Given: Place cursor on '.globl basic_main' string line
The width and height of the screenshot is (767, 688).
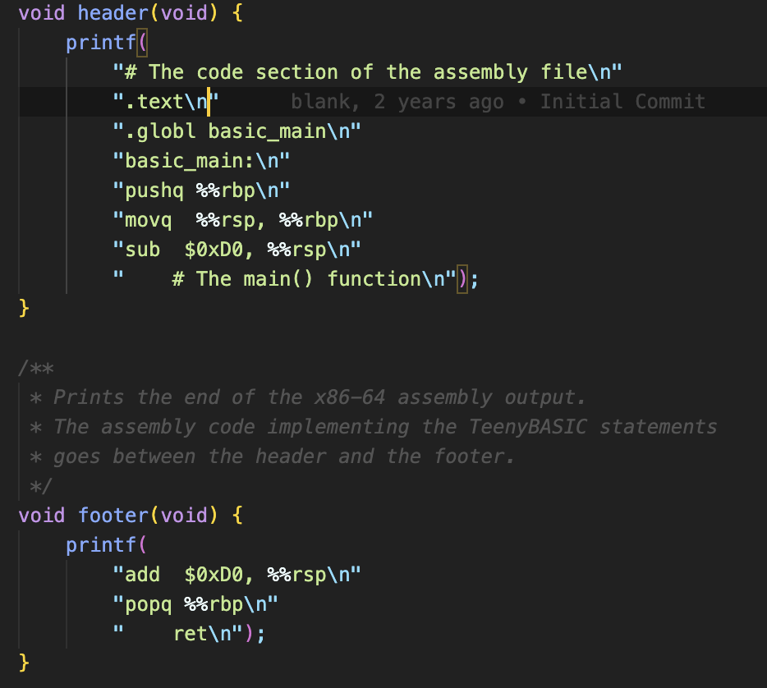Looking at the screenshot, I should tap(237, 131).
